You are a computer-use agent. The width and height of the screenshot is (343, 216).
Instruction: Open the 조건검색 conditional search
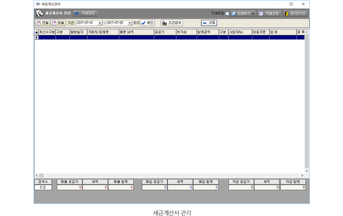click(172, 23)
